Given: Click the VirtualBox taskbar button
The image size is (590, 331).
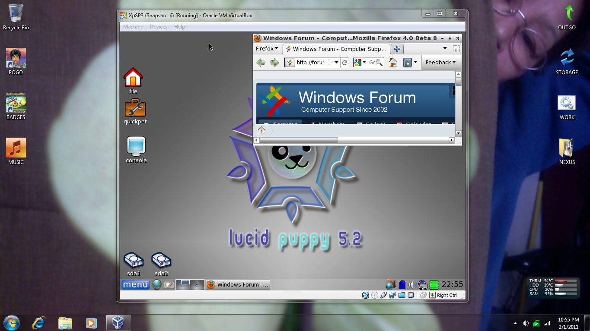Looking at the screenshot, I should pos(118,323).
